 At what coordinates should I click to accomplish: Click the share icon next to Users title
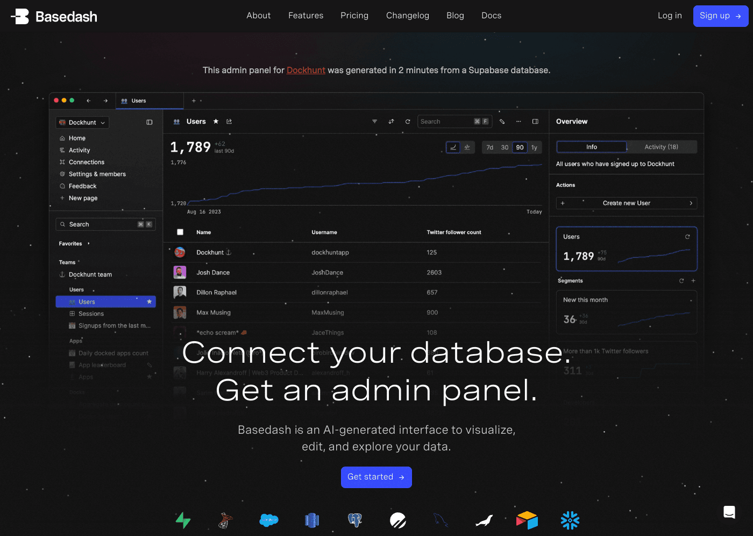(x=229, y=122)
